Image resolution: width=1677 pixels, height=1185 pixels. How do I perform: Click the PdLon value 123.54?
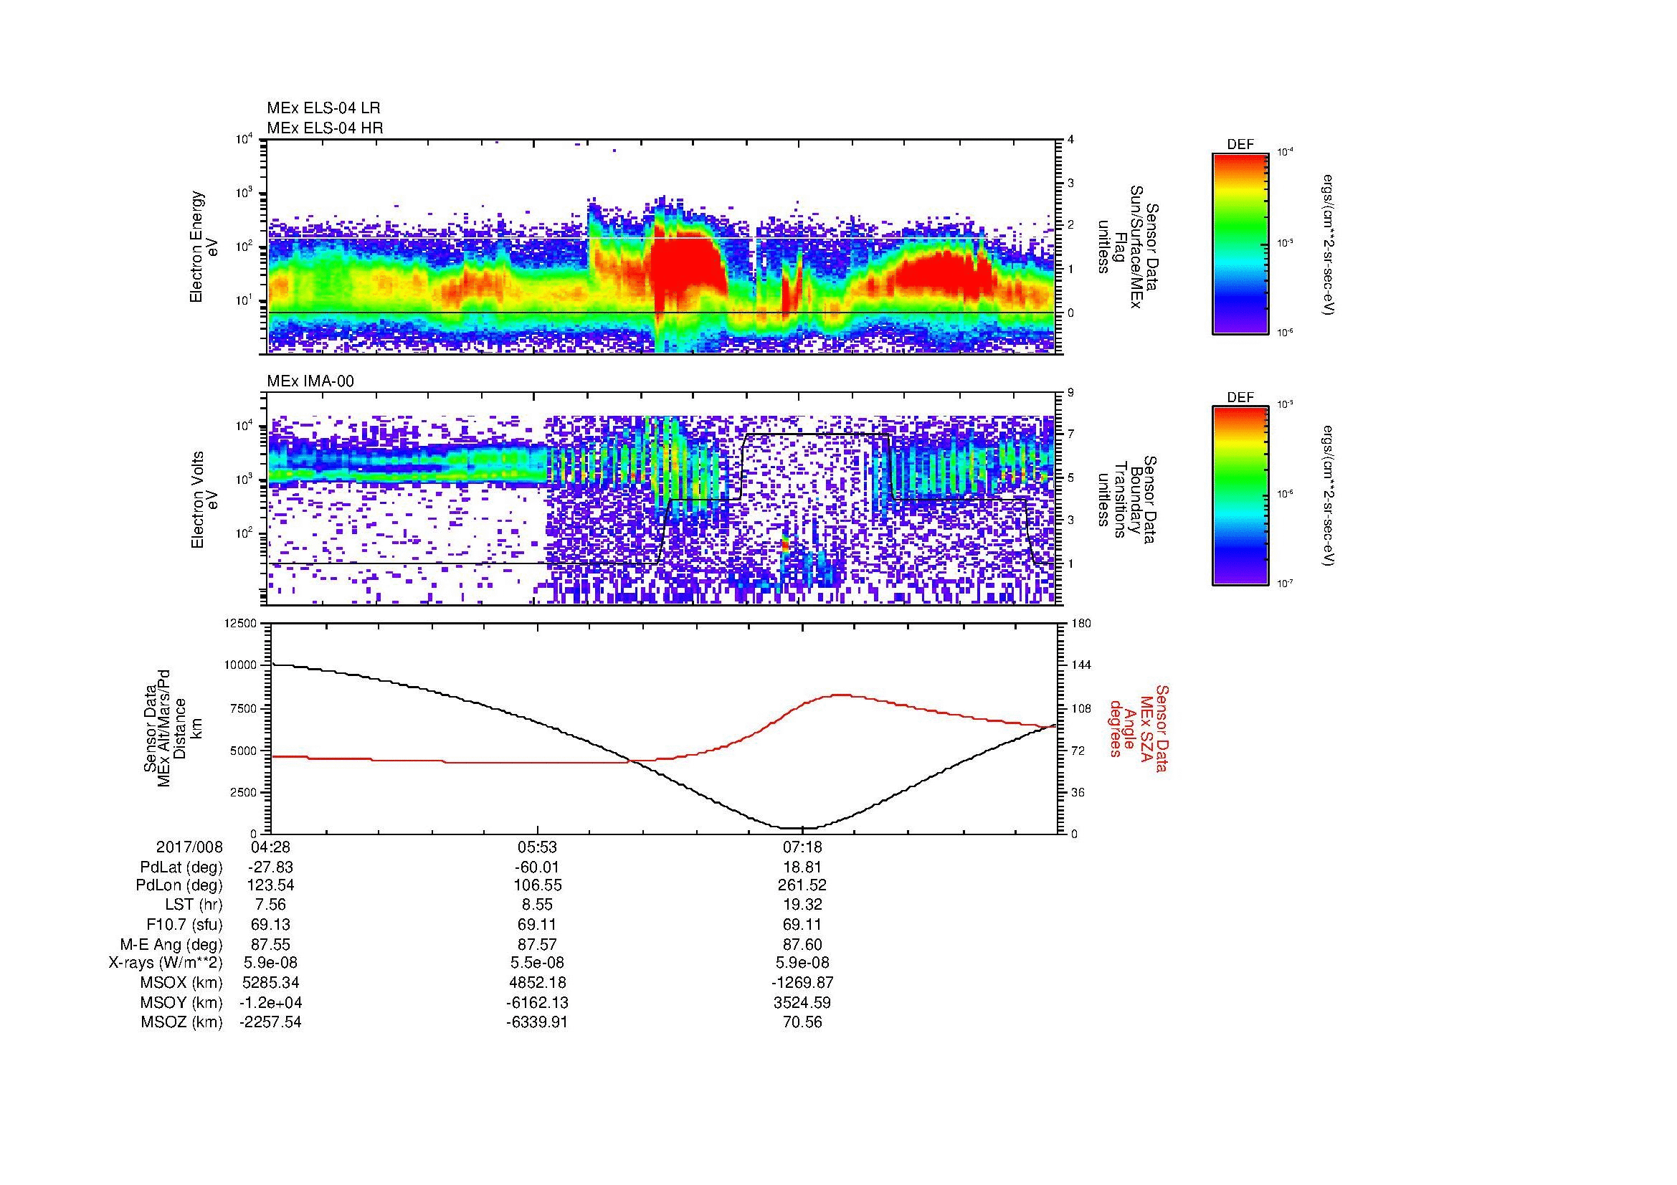pos(270,885)
